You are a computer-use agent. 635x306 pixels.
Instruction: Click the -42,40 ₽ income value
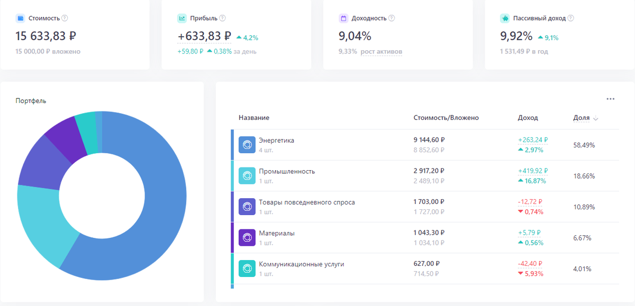pos(531,264)
